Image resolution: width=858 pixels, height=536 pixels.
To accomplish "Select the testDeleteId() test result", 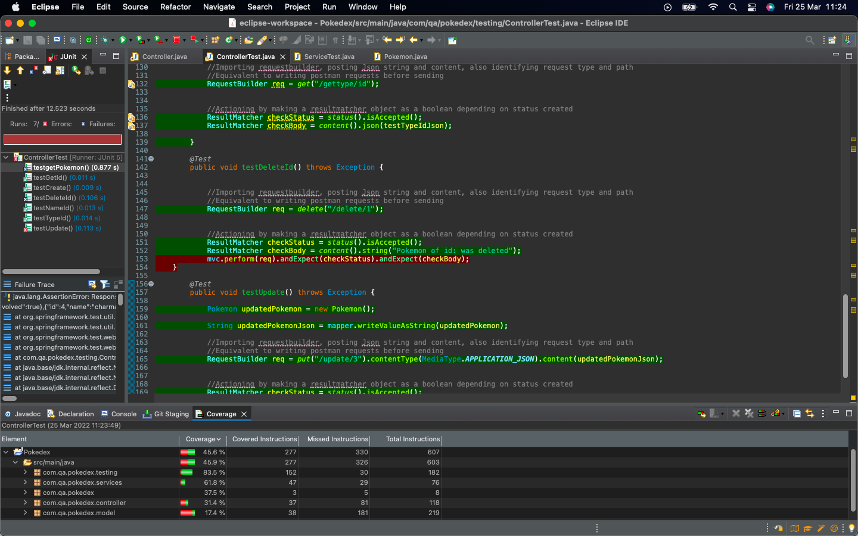I will pos(55,198).
